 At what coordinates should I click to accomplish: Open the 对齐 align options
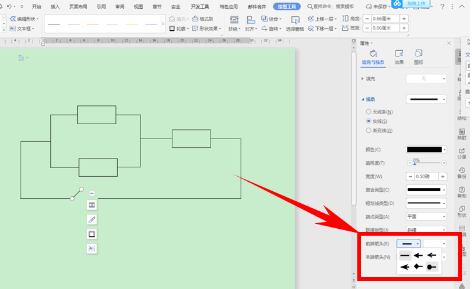[x=251, y=24]
